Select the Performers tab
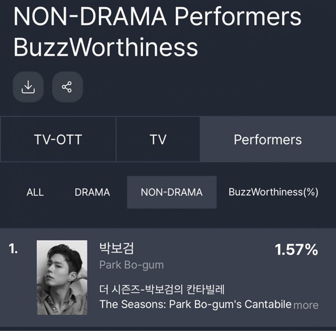The width and height of the screenshot is (336, 331). [268, 139]
